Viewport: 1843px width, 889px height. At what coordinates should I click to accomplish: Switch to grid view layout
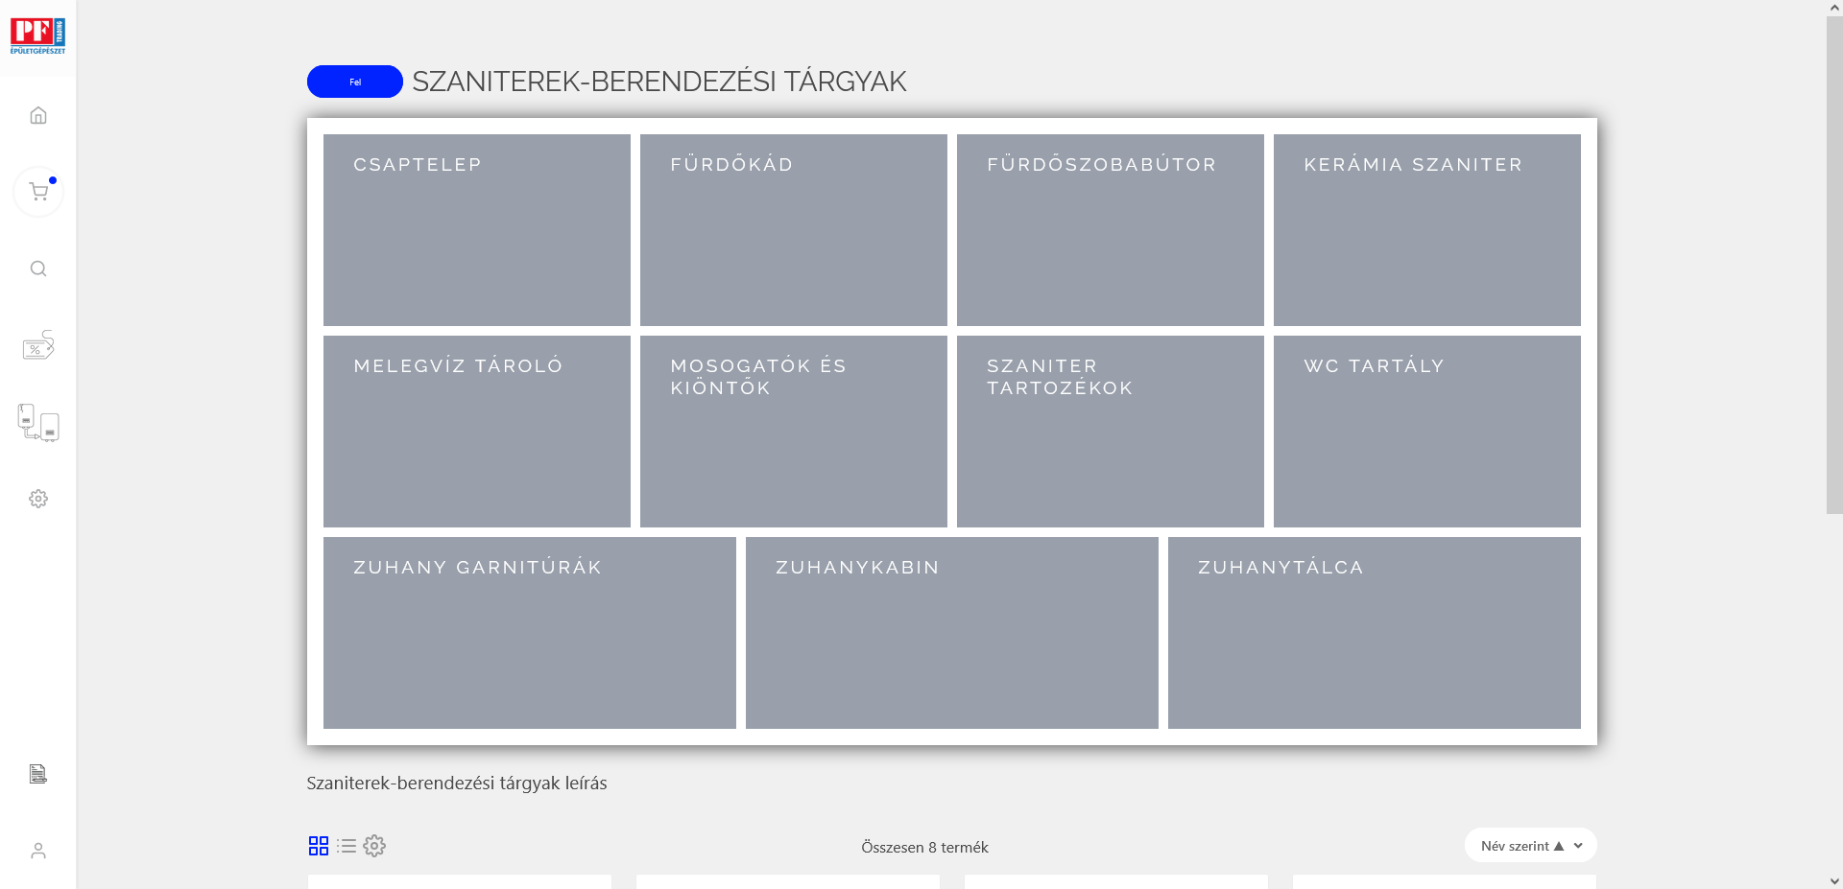point(319,846)
